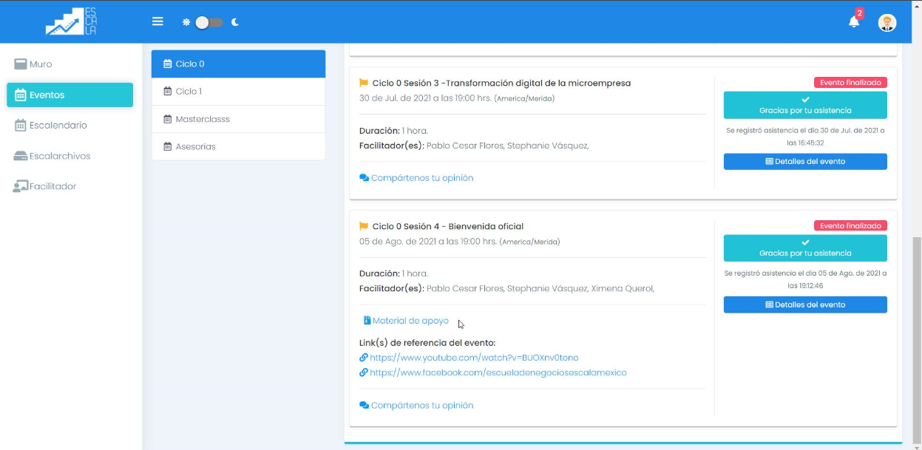This screenshot has width=922, height=450.
Task: Go to Muro in sidebar
Action: [41, 64]
